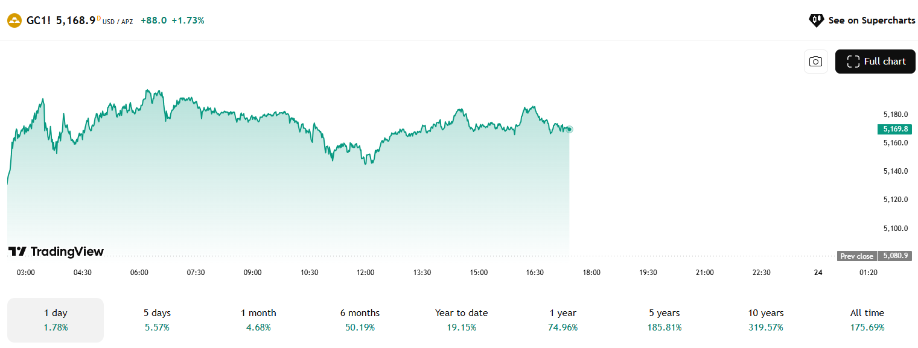Switch to the 1 month range
Viewport: 918px width, 348px height.
click(258, 320)
